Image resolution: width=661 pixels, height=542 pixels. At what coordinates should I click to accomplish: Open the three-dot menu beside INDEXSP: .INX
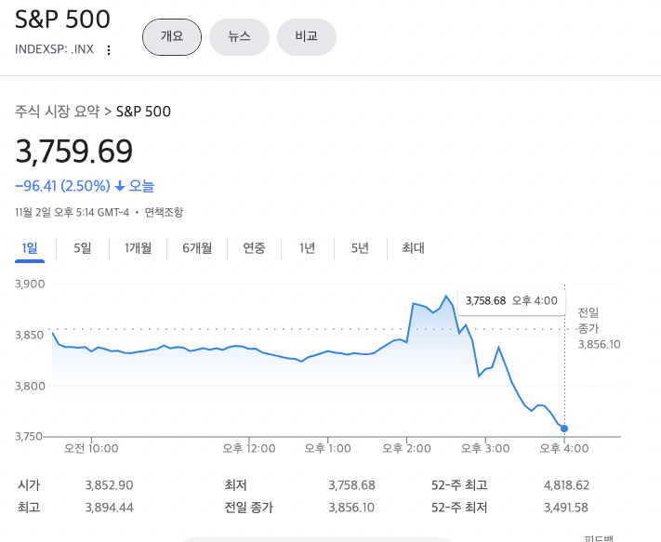point(109,50)
